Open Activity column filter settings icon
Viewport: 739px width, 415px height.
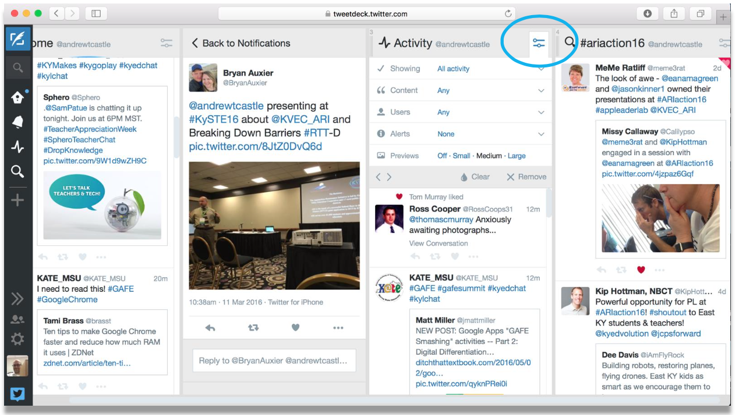[x=539, y=44]
